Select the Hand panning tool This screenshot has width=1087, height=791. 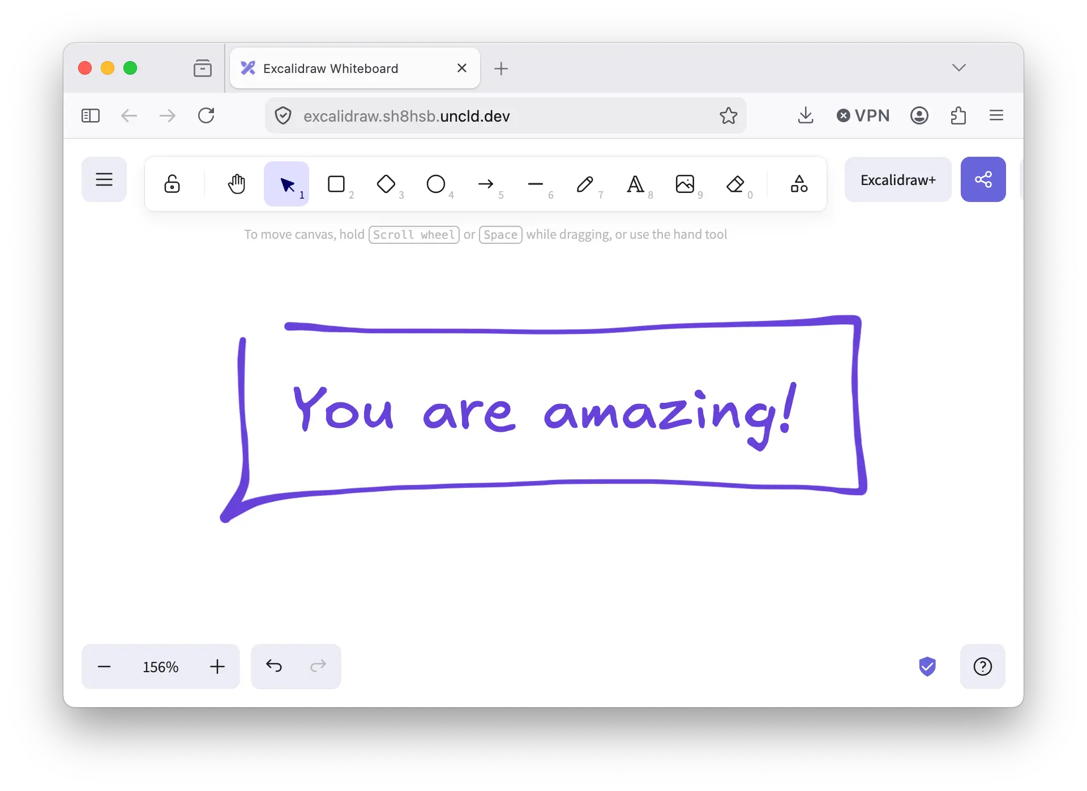click(x=237, y=184)
